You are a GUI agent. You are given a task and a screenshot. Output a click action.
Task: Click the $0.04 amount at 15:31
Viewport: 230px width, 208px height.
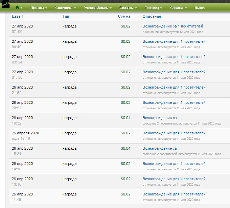[125, 148]
